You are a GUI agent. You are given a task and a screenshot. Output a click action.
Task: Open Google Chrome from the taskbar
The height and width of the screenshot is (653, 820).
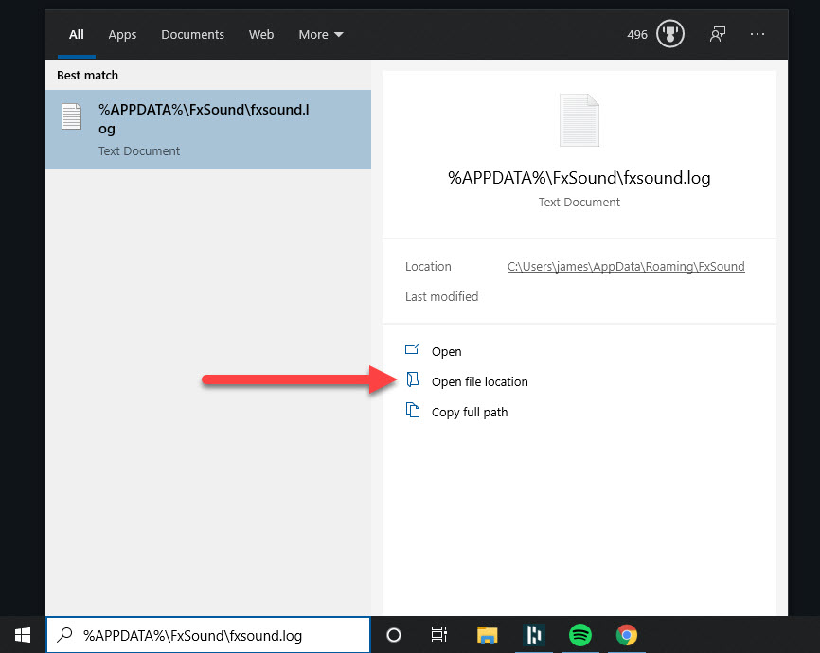pyautogui.click(x=627, y=634)
